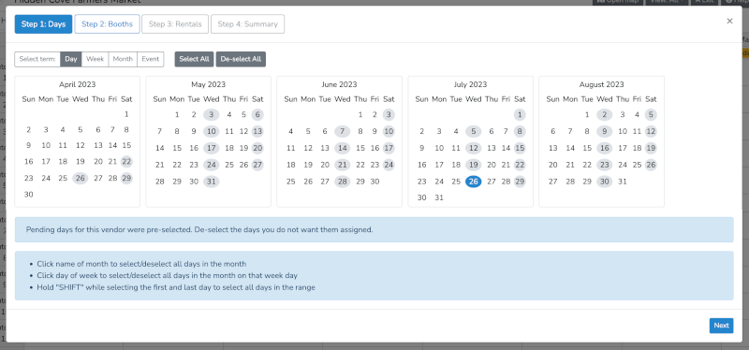The height and width of the screenshot is (350, 749).
Task: Click the Sat weekday header in July
Action: 520,99
